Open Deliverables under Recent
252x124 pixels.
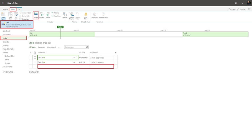click(10, 56)
